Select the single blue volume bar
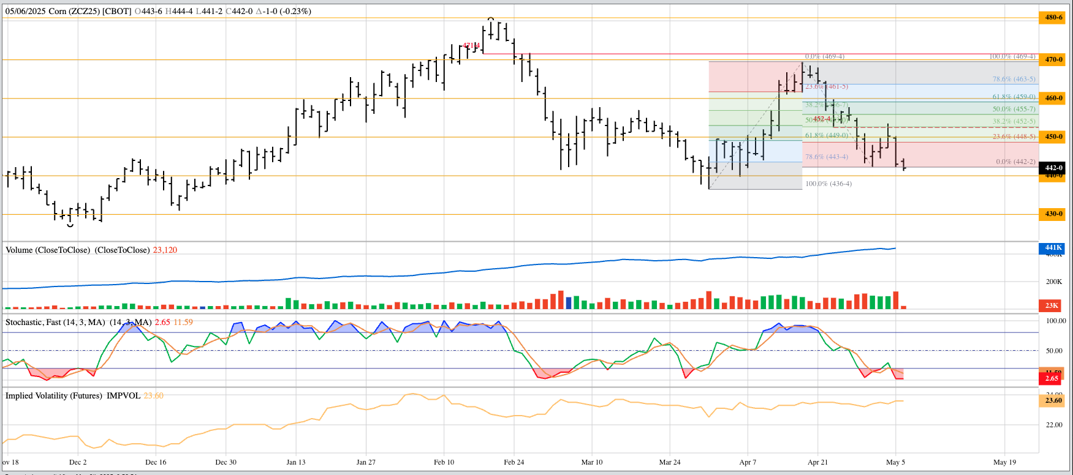1073x475 pixels. [569, 303]
